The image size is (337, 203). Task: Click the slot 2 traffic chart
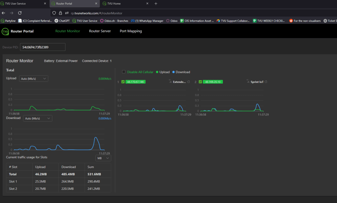[232, 101]
